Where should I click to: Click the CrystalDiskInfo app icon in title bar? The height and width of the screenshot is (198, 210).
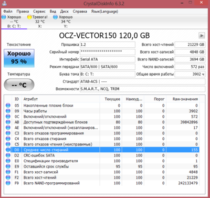(x=5, y=3)
